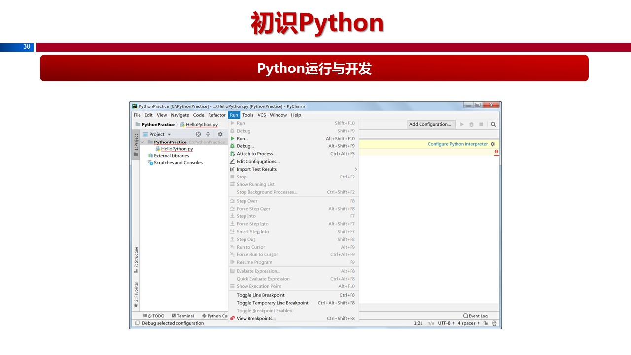
Task: Click the toolbar Run triangle icon
Action: tap(462, 124)
